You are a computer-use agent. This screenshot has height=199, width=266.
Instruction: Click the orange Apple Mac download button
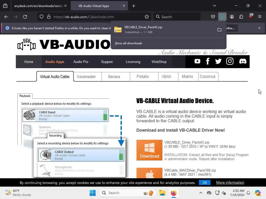(x=149, y=173)
